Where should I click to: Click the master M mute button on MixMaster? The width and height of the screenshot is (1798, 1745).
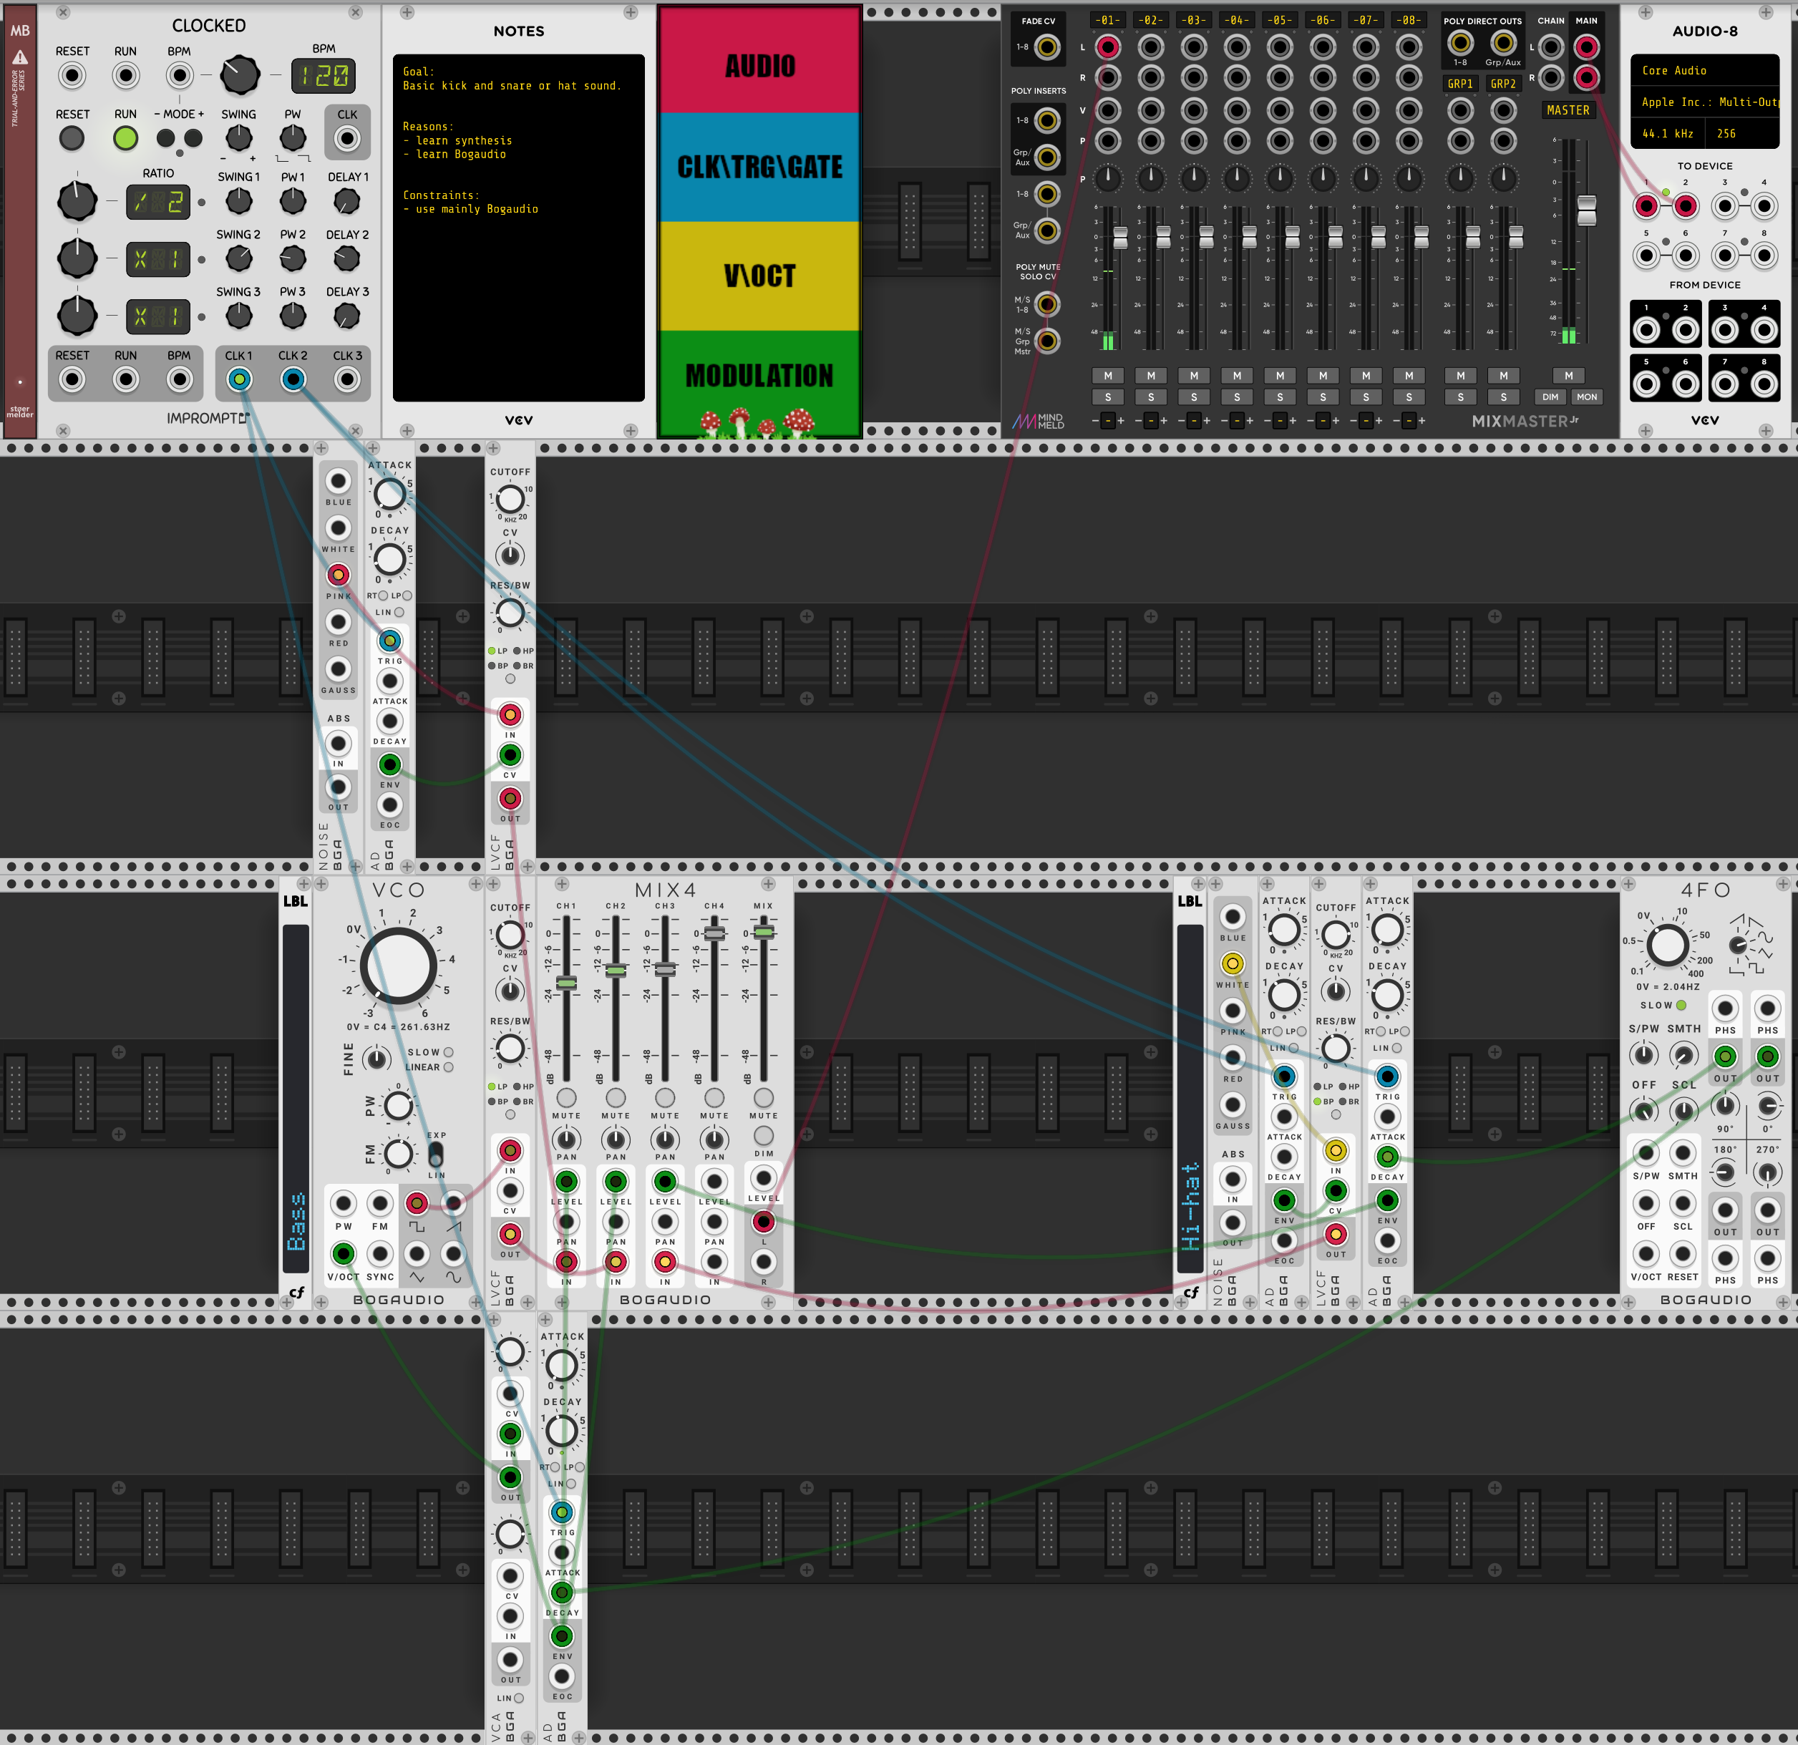1569,375
